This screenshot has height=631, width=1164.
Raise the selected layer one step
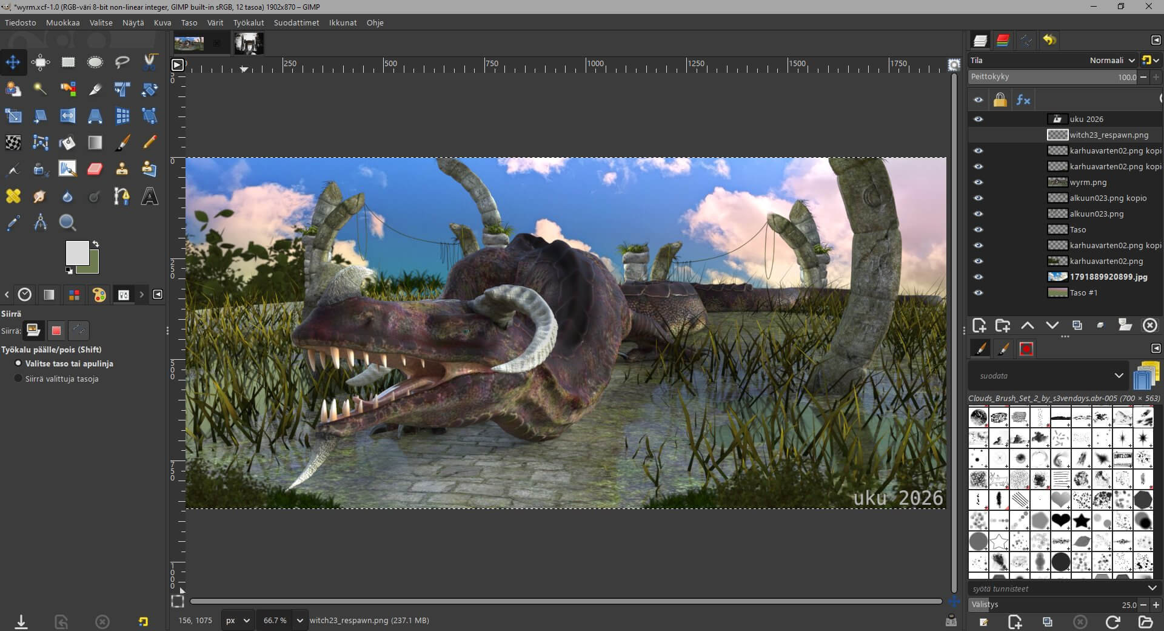1028,326
